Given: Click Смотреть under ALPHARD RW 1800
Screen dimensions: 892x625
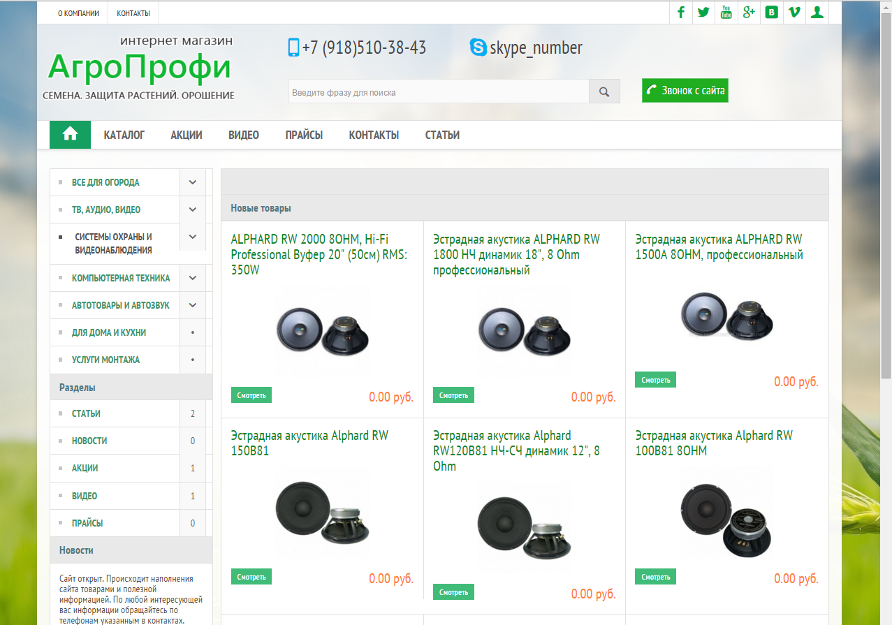Looking at the screenshot, I should click(x=453, y=395).
